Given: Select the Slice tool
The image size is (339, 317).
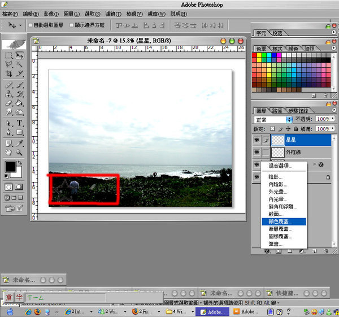Looking at the screenshot, I should (x=19, y=73).
